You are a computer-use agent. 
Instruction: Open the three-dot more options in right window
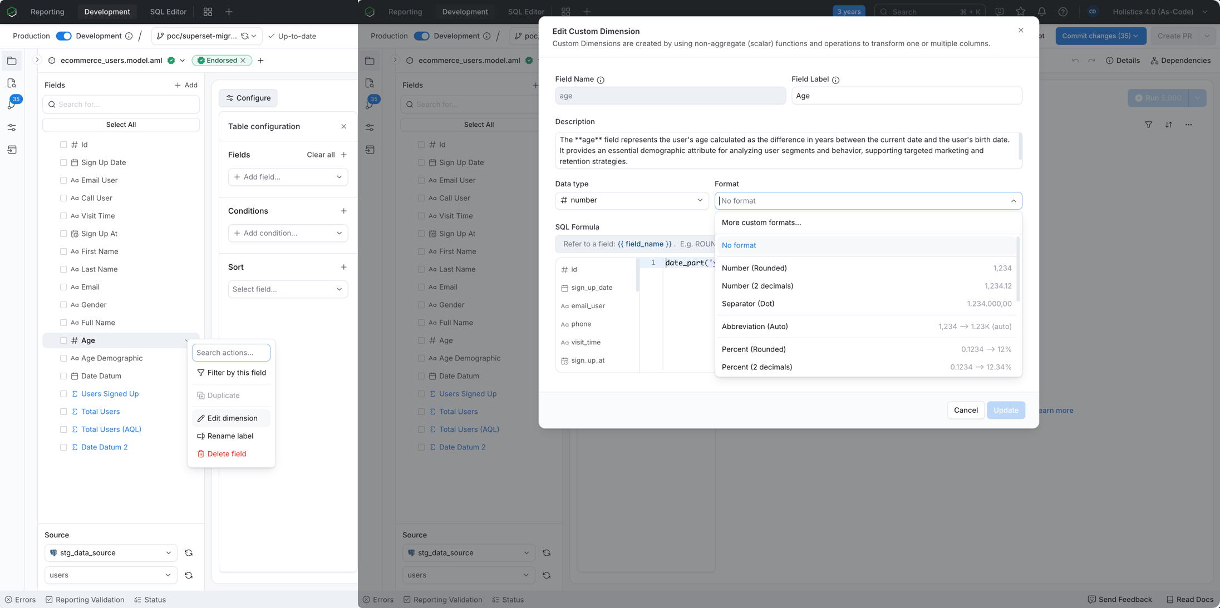coord(1189,125)
